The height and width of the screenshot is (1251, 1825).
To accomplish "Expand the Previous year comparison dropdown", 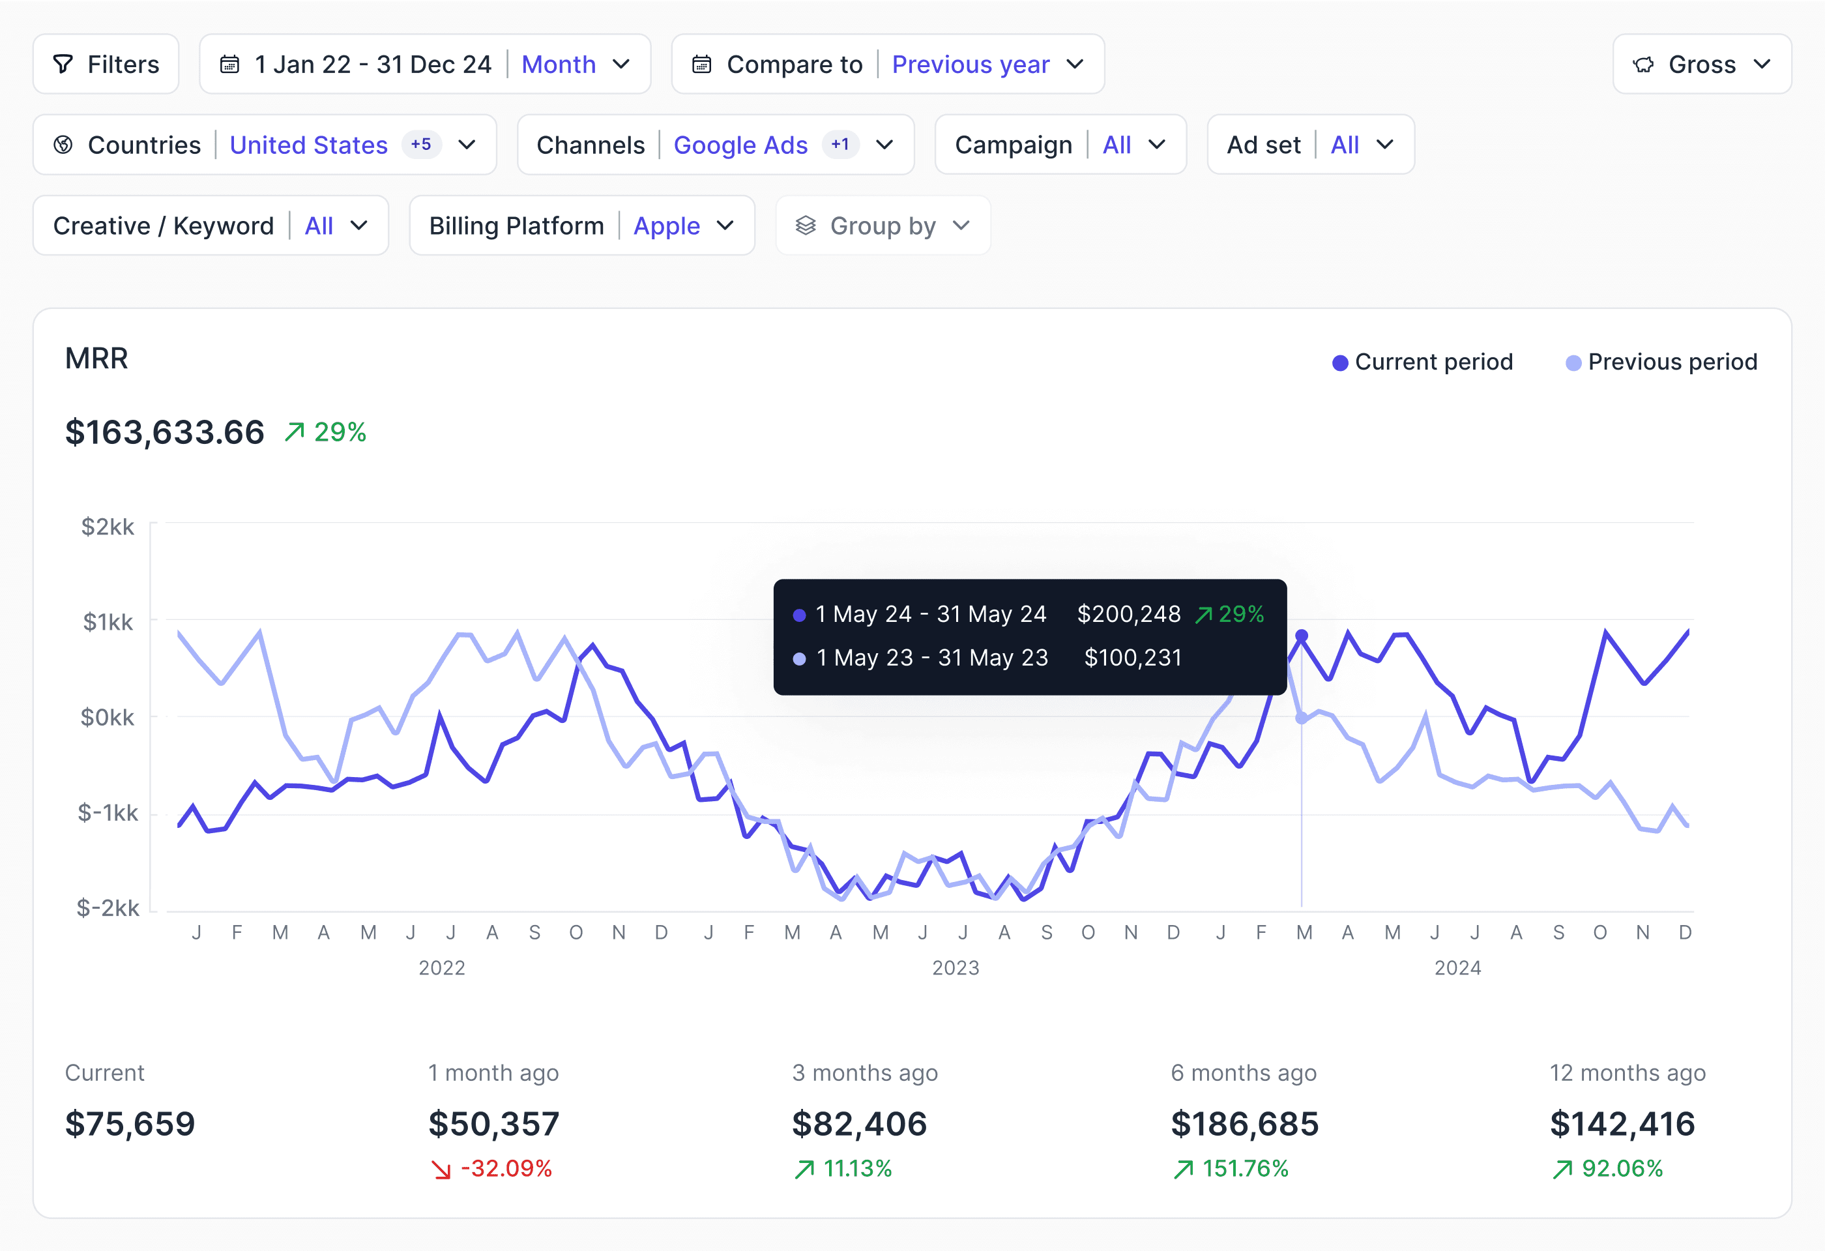I will (x=988, y=65).
